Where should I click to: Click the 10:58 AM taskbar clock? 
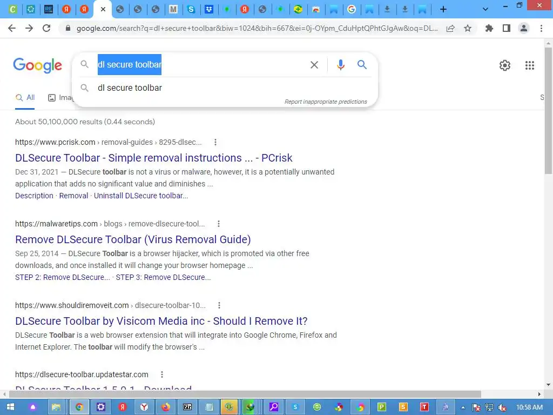click(529, 407)
